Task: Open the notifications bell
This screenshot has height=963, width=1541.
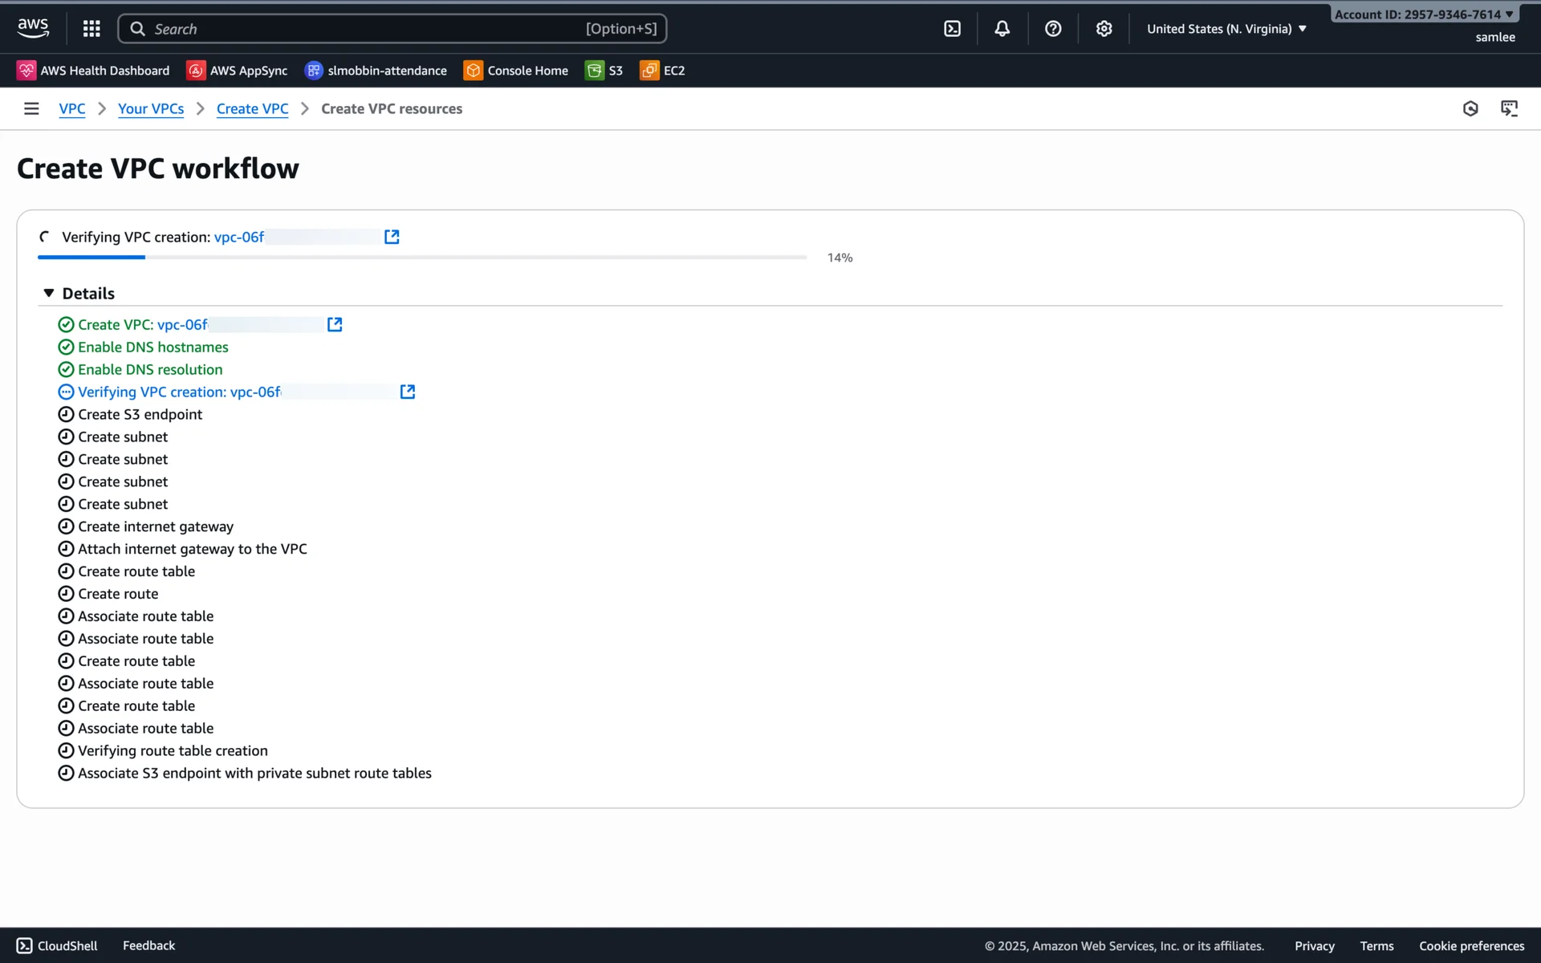Action: click(x=1002, y=29)
